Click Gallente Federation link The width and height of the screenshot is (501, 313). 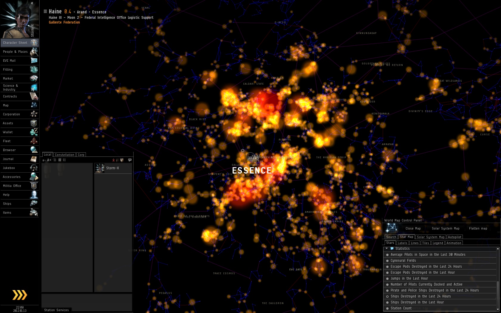pyautogui.click(x=64, y=22)
